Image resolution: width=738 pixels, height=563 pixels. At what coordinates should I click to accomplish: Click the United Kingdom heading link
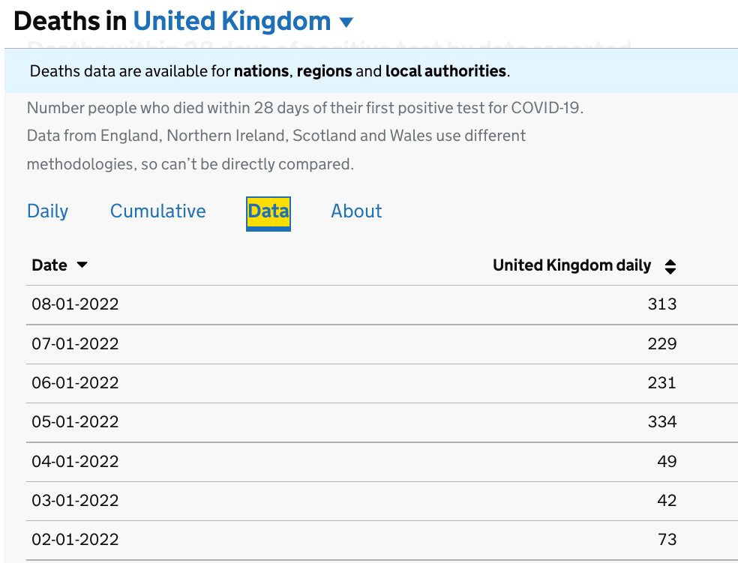(x=232, y=21)
